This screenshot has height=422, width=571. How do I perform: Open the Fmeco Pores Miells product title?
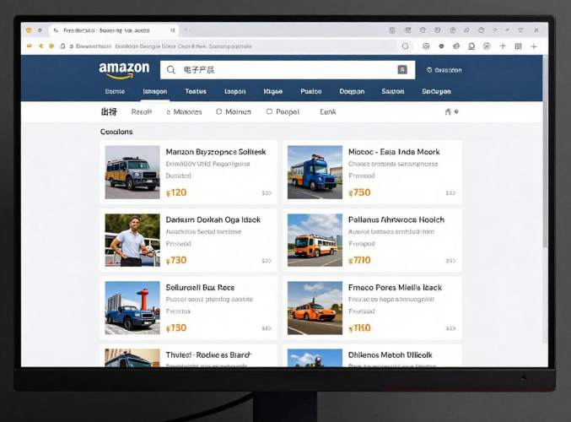tap(394, 287)
